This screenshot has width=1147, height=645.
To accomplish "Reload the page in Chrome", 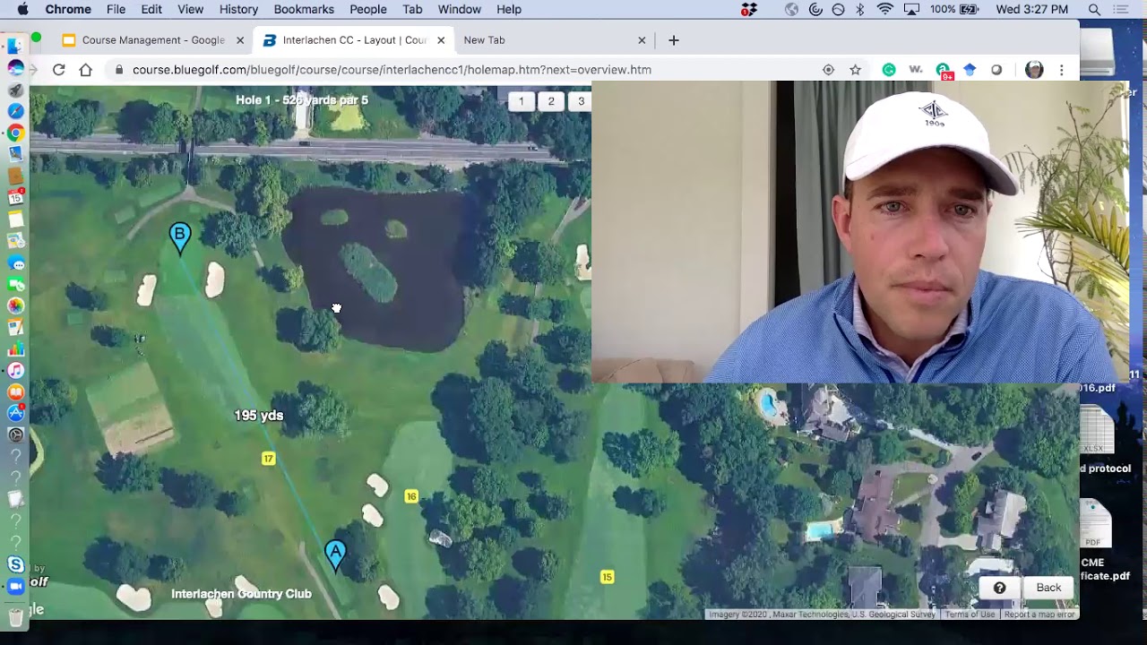I will point(59,70).
